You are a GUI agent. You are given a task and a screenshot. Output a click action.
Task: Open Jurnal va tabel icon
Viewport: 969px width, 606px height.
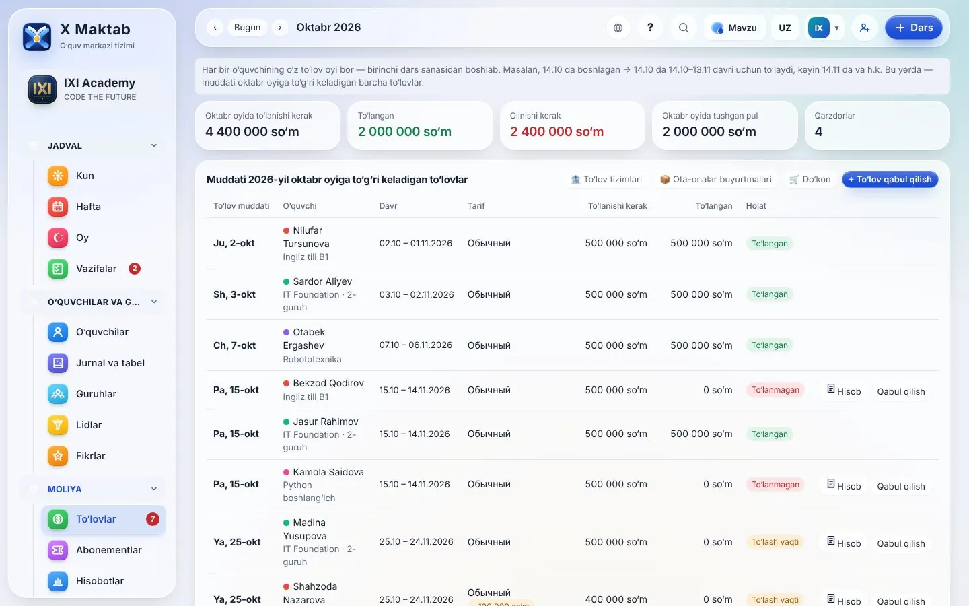click(x=58, y=363)
